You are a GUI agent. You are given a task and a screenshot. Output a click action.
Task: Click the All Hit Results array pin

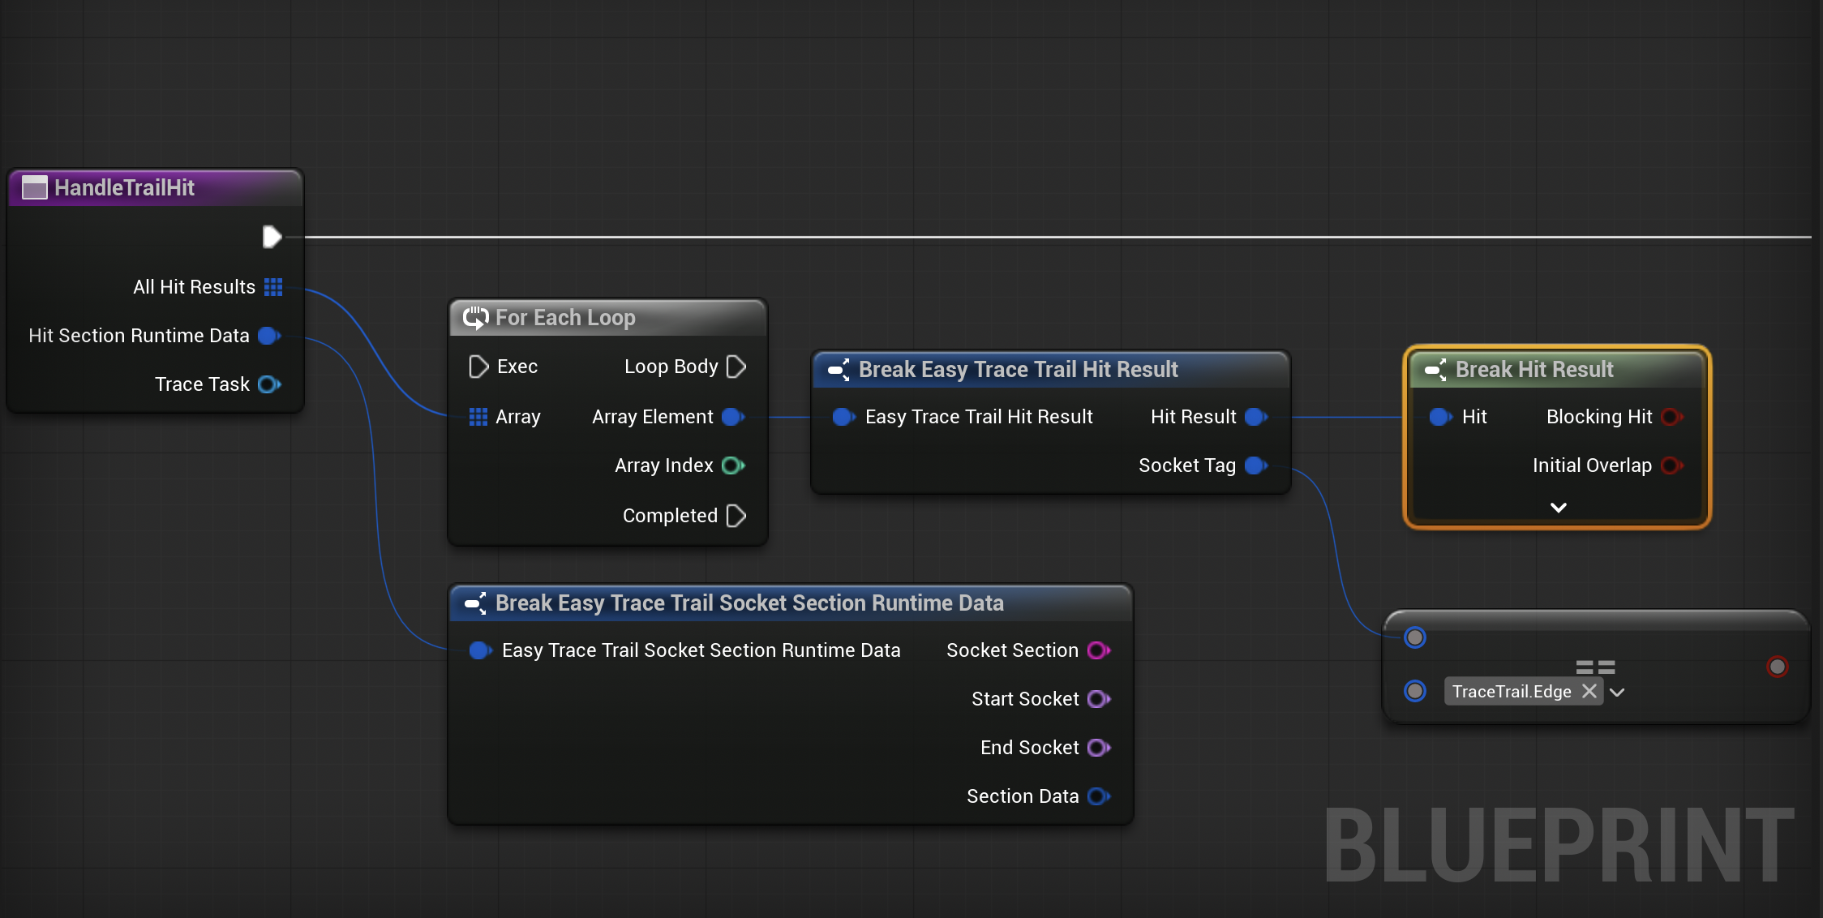point(273,287)
